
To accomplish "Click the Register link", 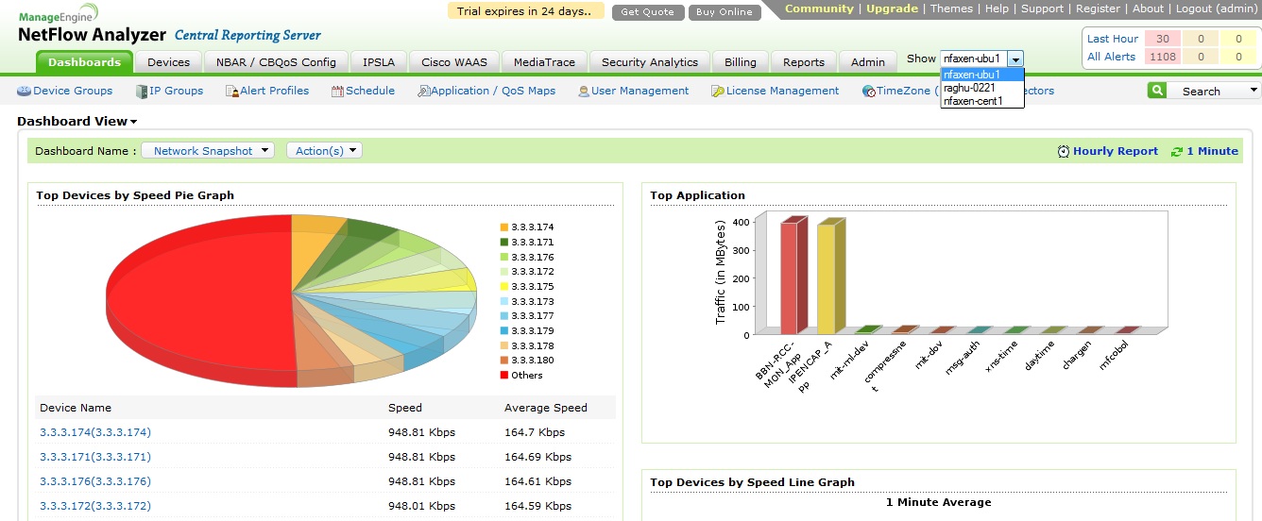I will (x=1098, y=8).
